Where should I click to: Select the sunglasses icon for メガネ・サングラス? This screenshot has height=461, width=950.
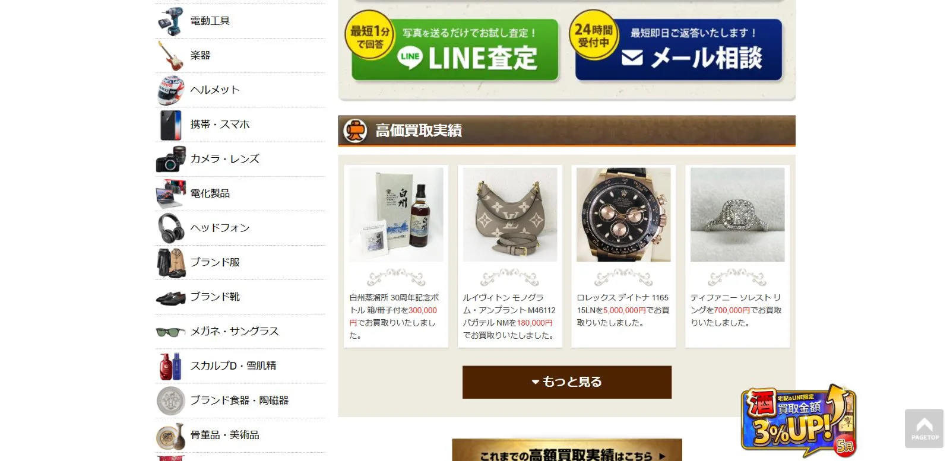tap(171, 332)
